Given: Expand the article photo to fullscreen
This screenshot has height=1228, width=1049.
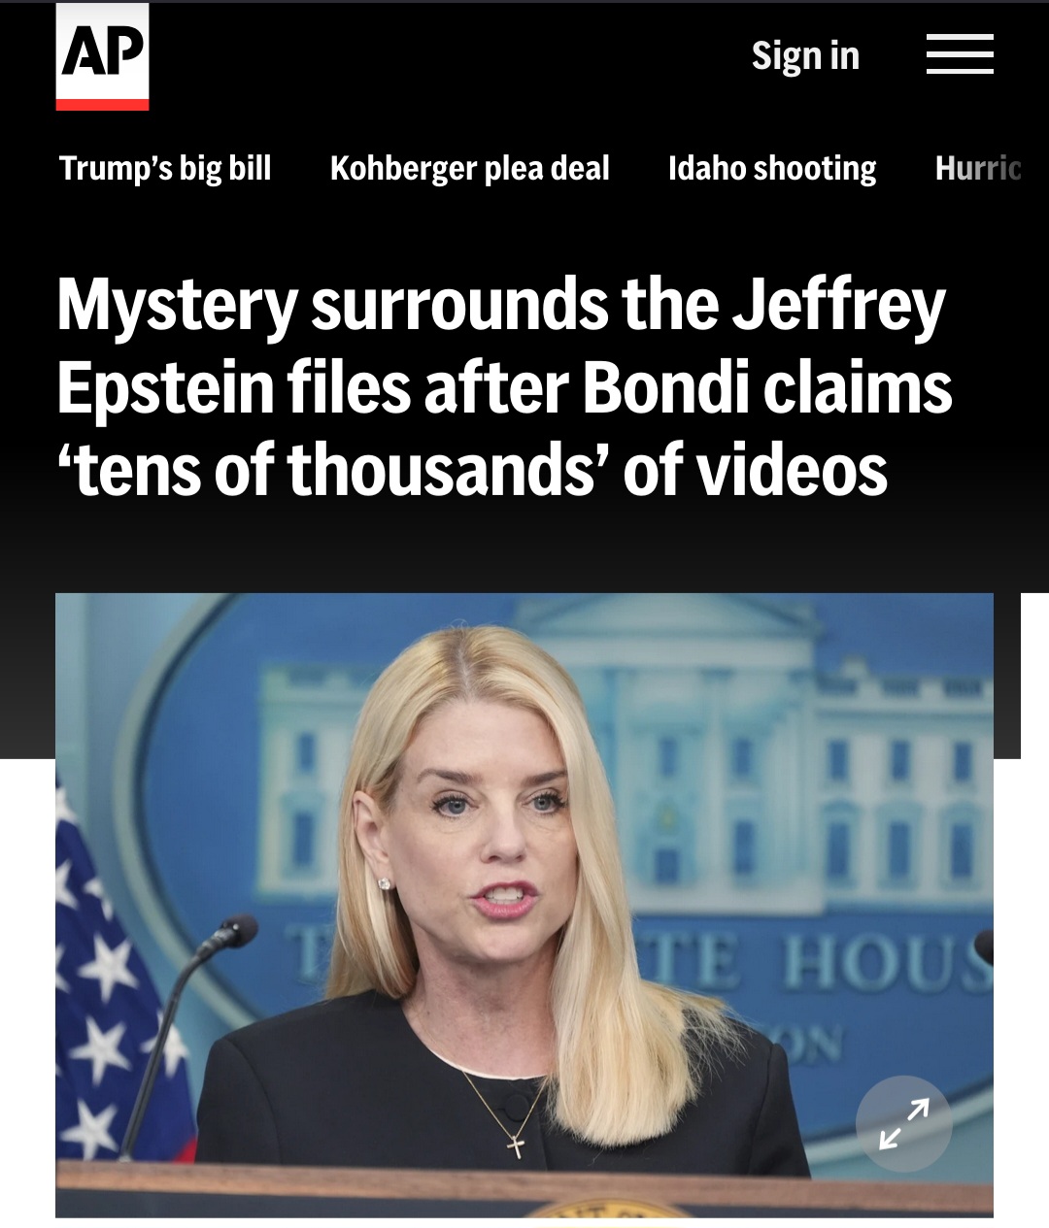Looking at the screenshot, I should (x=904, y=1123).
